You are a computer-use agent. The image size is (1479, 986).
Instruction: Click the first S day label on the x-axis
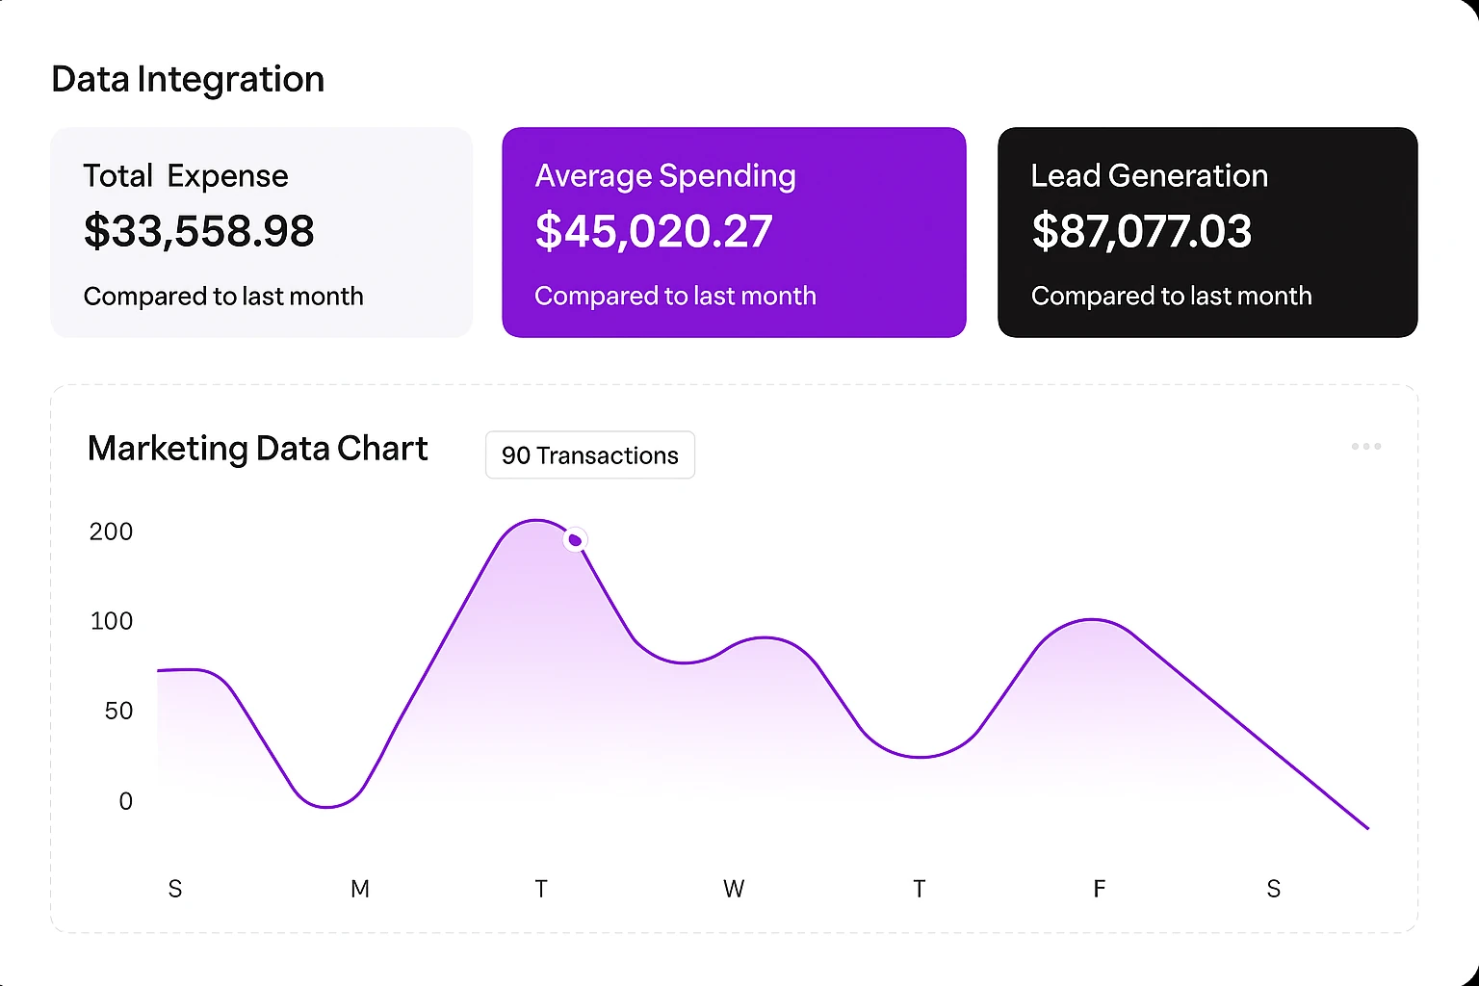pos(175,889)
